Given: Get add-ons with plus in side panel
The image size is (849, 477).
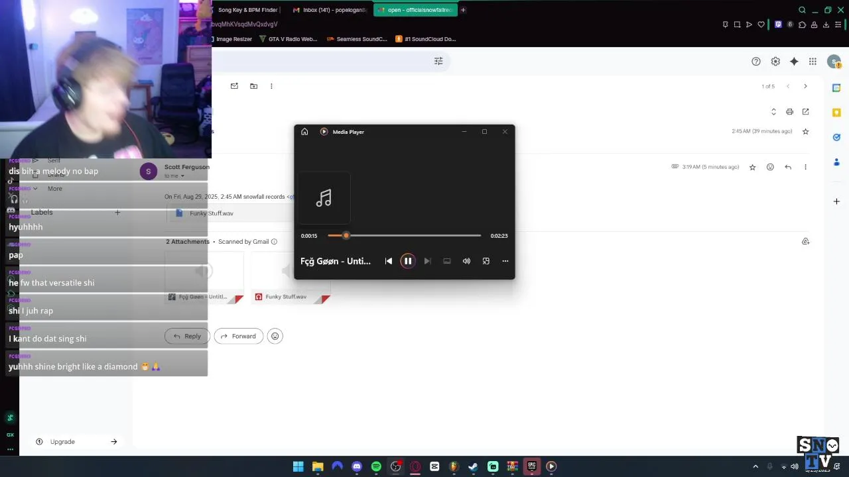Looking at the screenshot, I should point(836,201).
